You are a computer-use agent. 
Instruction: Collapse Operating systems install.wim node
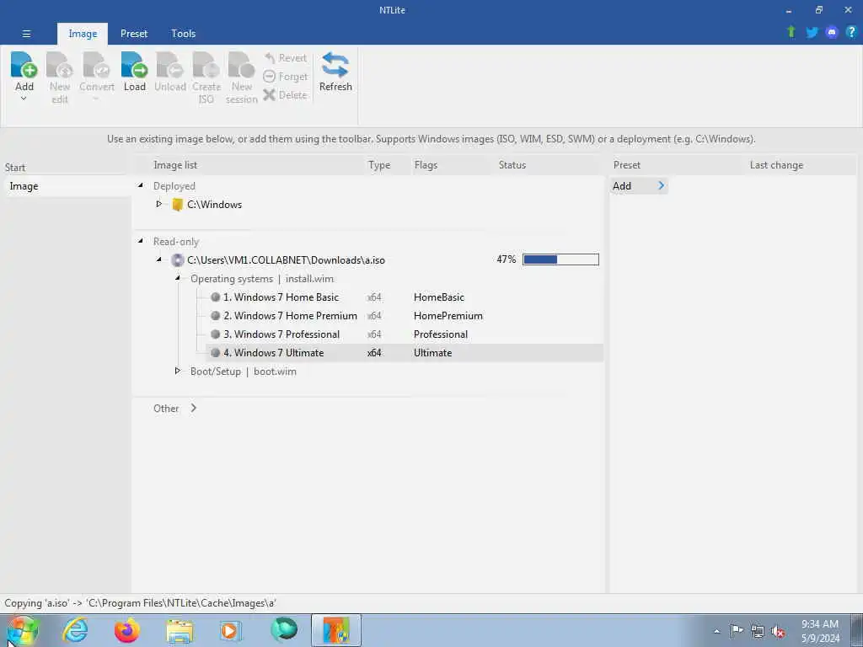click(178, 278)
